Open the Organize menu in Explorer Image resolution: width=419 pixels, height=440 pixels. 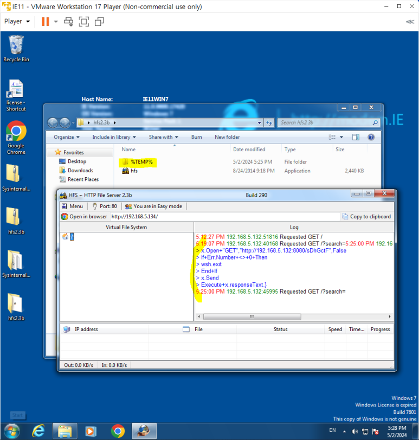click(67, 137)
